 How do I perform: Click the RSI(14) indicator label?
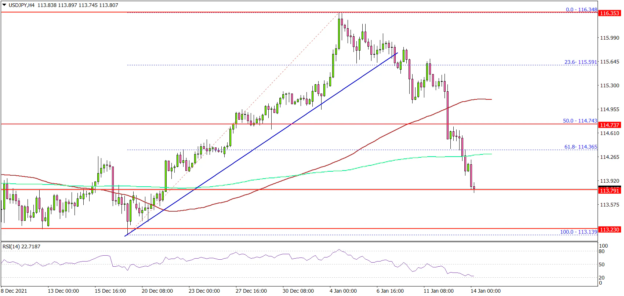pos(21,246)
